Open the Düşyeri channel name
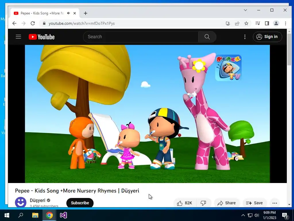Screen dimensions: 294x221 coord(38,200)
